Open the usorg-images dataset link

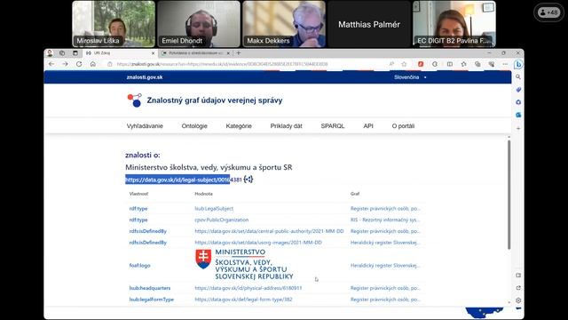coord(258,243)
